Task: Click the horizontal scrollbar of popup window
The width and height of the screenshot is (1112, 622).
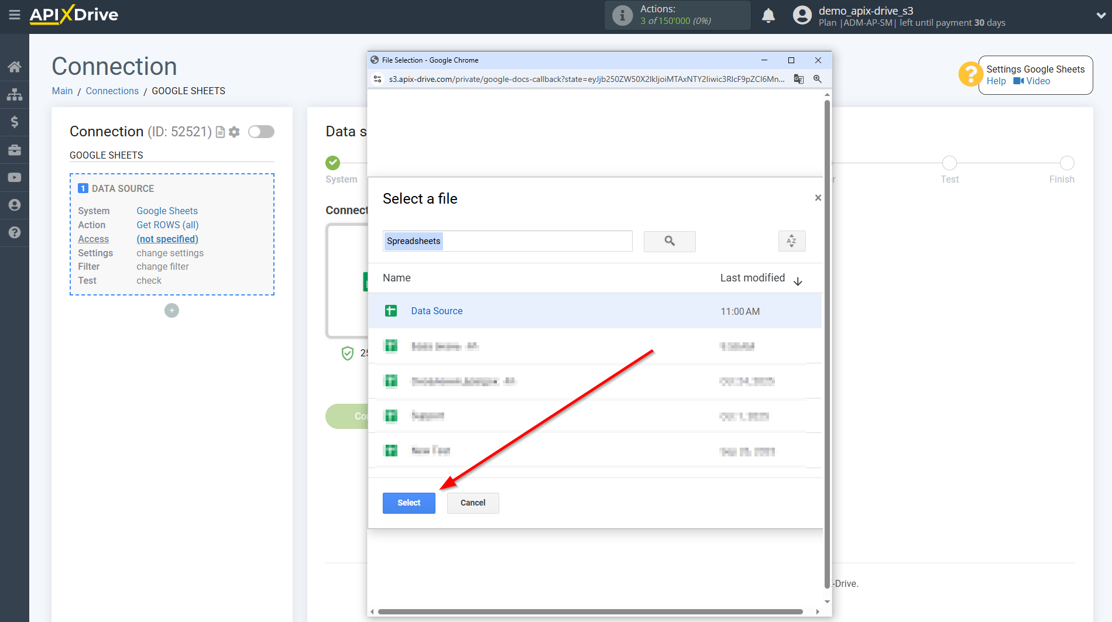Action: coord(590,611)
